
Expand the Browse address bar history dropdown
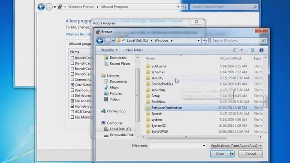tap(198, 40)
